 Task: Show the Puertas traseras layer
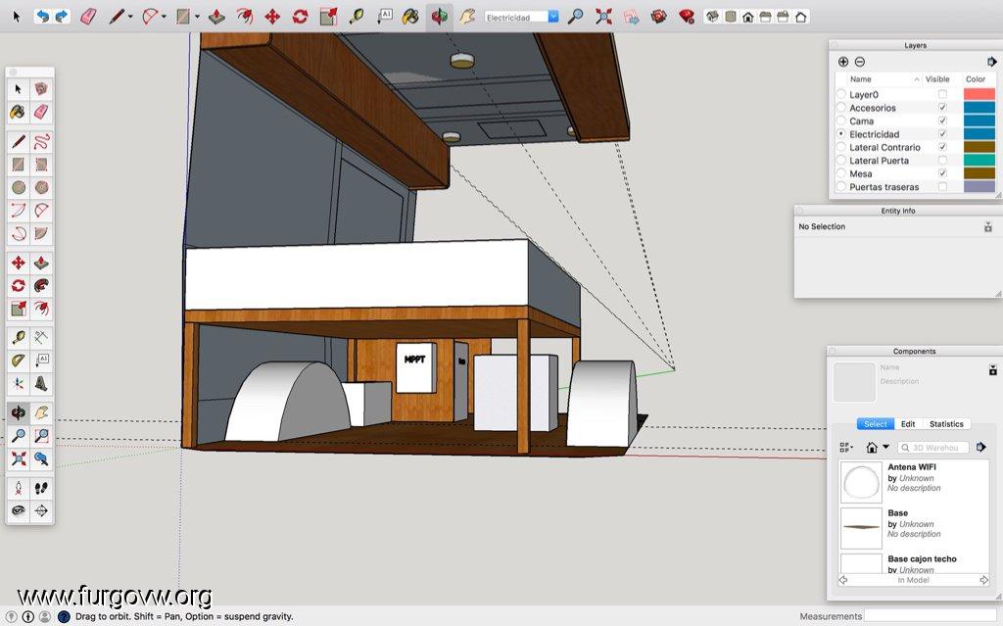point(942,187)
